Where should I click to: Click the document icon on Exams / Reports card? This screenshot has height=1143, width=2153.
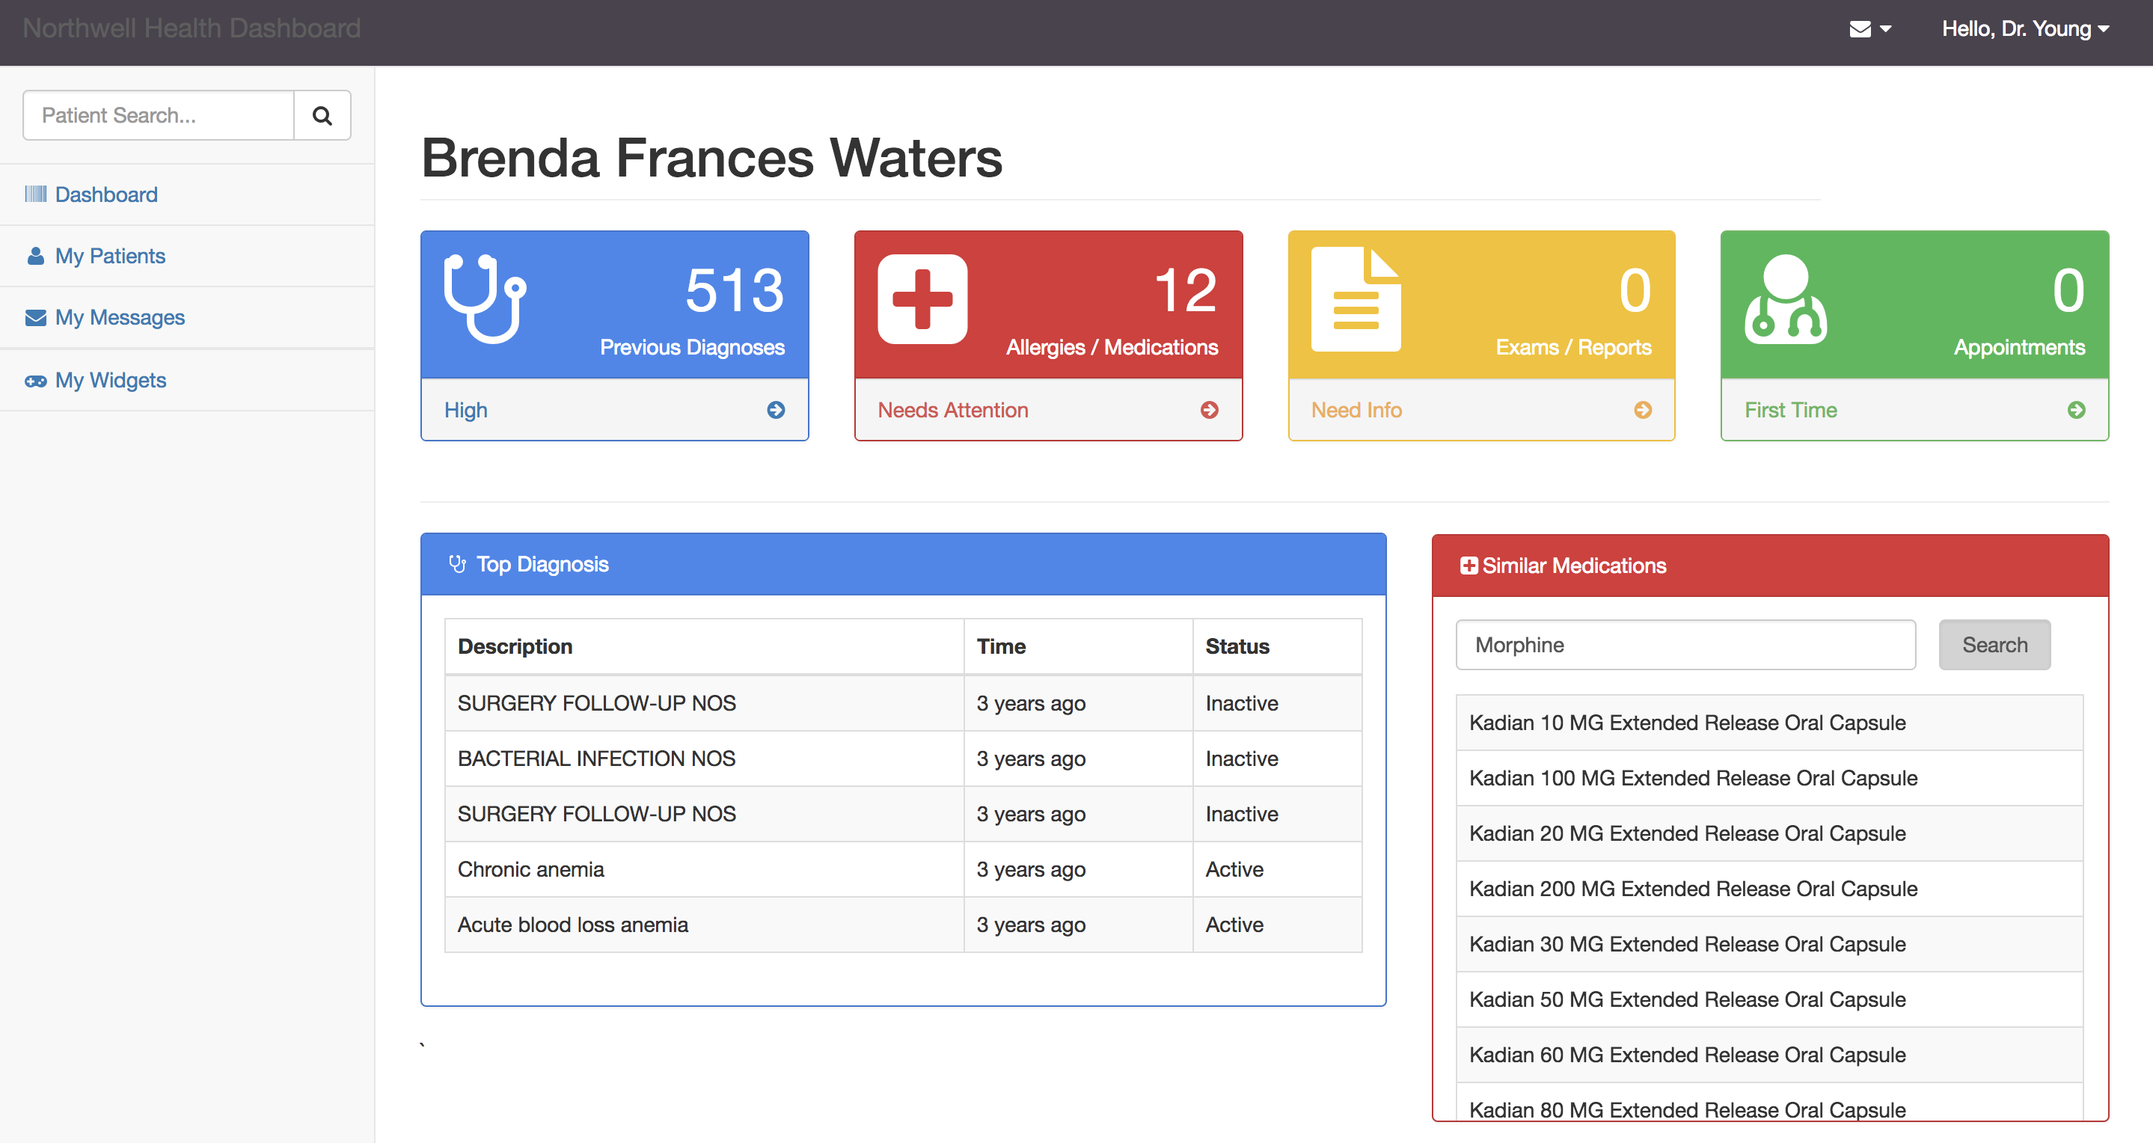click(1356, 298)
